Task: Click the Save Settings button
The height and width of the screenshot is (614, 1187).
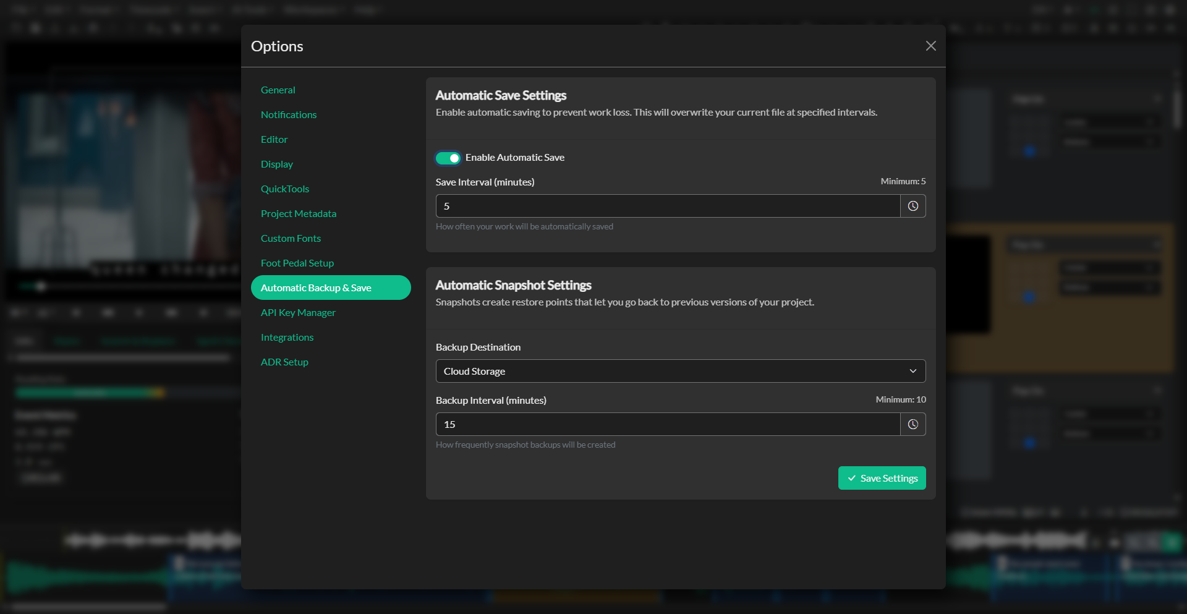Action: pyautogui.click(x=882, y=477)
